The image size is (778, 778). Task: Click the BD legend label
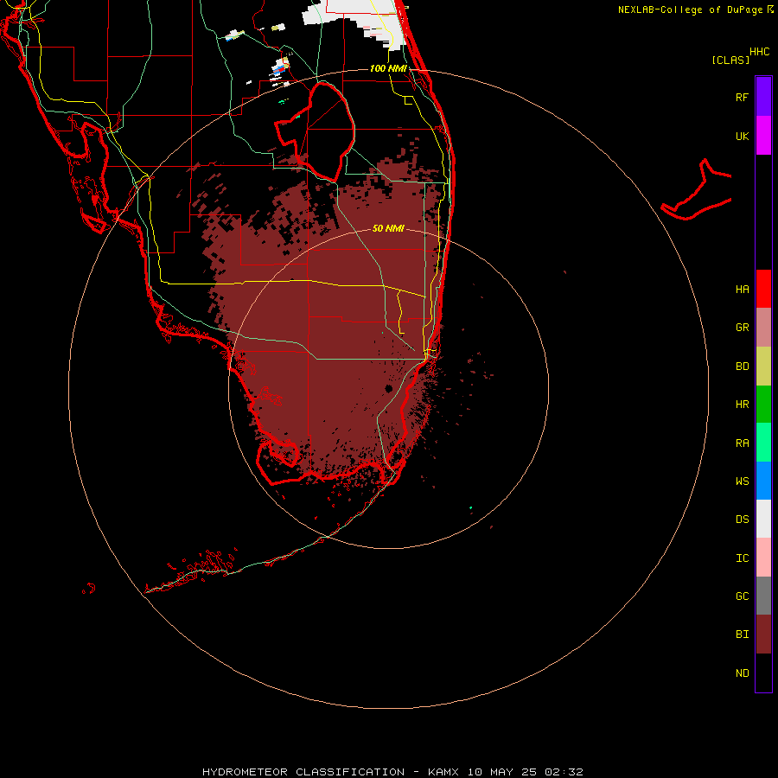(742, 367)
